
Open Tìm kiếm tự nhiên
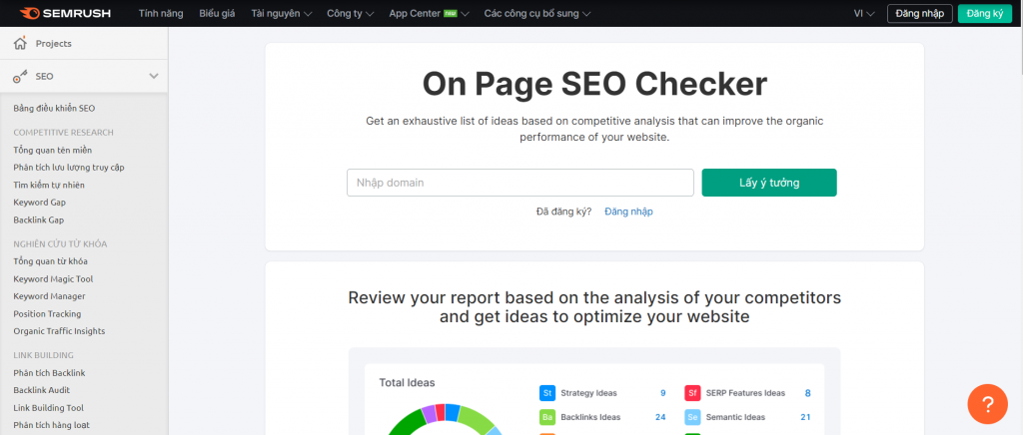(49, 185)
